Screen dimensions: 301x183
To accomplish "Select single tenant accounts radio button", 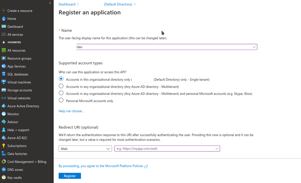I will (x=61, y=79).
